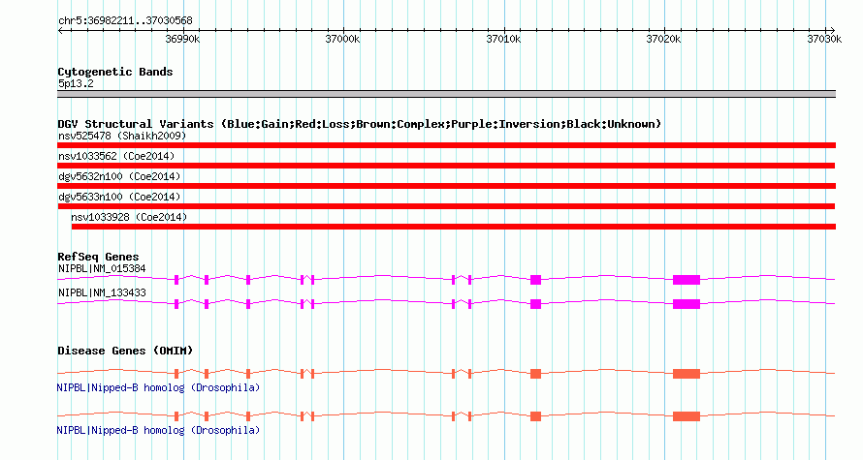This screenshot has width=863, height=460.
Task: Click the largest exon of upper OMIM gene
Action: (x=687, y=374)
